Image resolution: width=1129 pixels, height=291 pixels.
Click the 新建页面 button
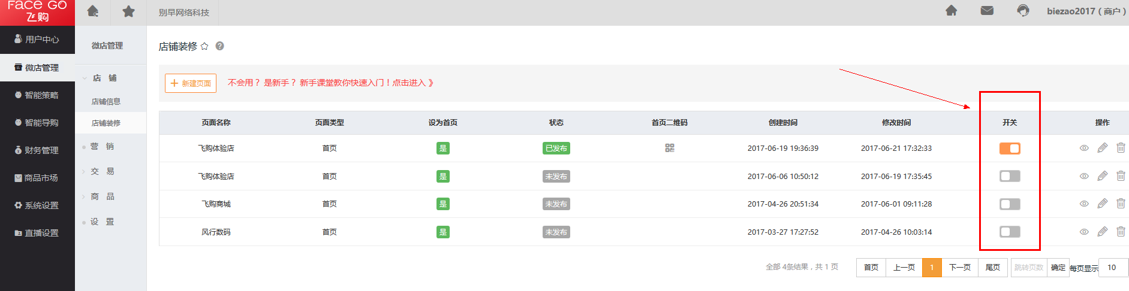point(191,83)
